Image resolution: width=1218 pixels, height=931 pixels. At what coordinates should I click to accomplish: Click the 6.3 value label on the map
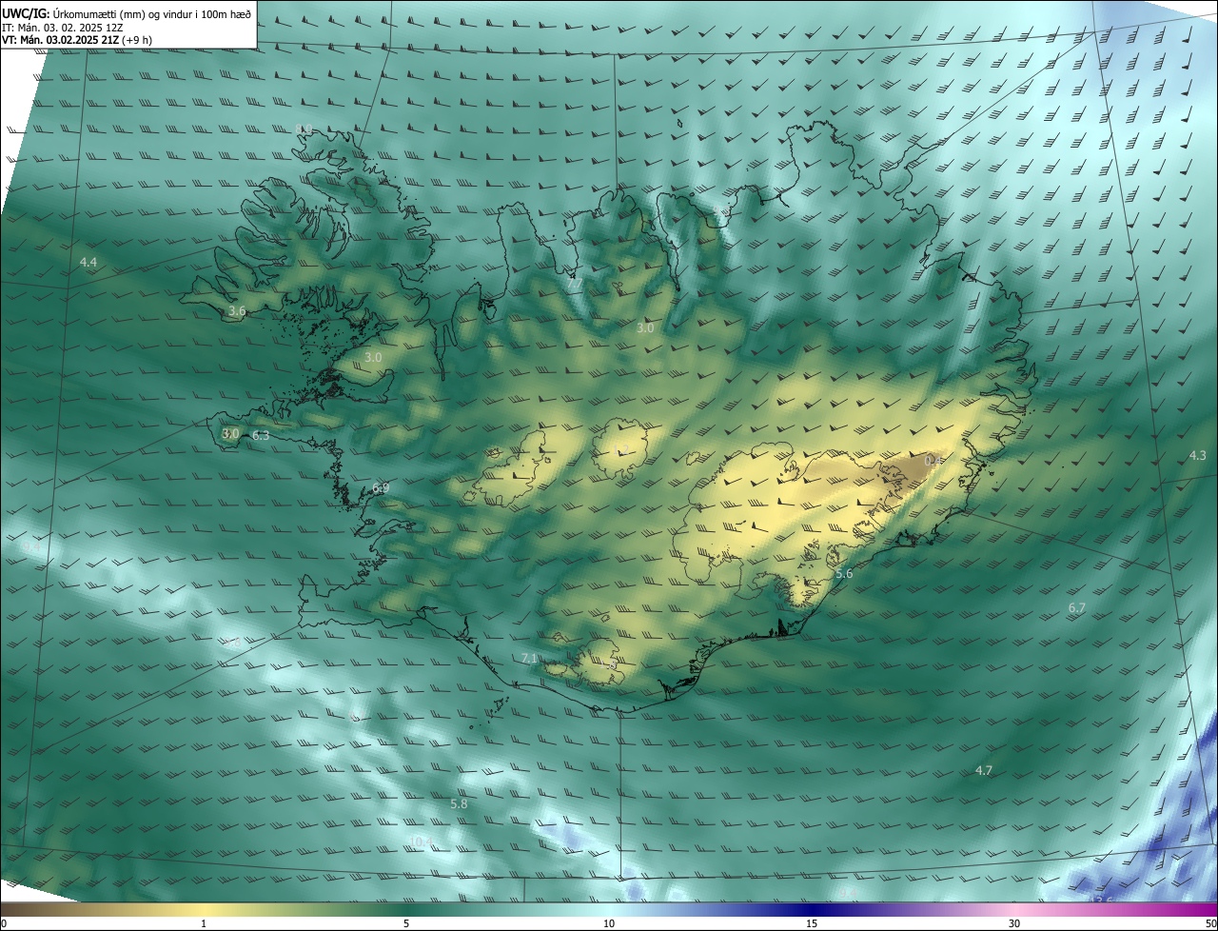261,435
